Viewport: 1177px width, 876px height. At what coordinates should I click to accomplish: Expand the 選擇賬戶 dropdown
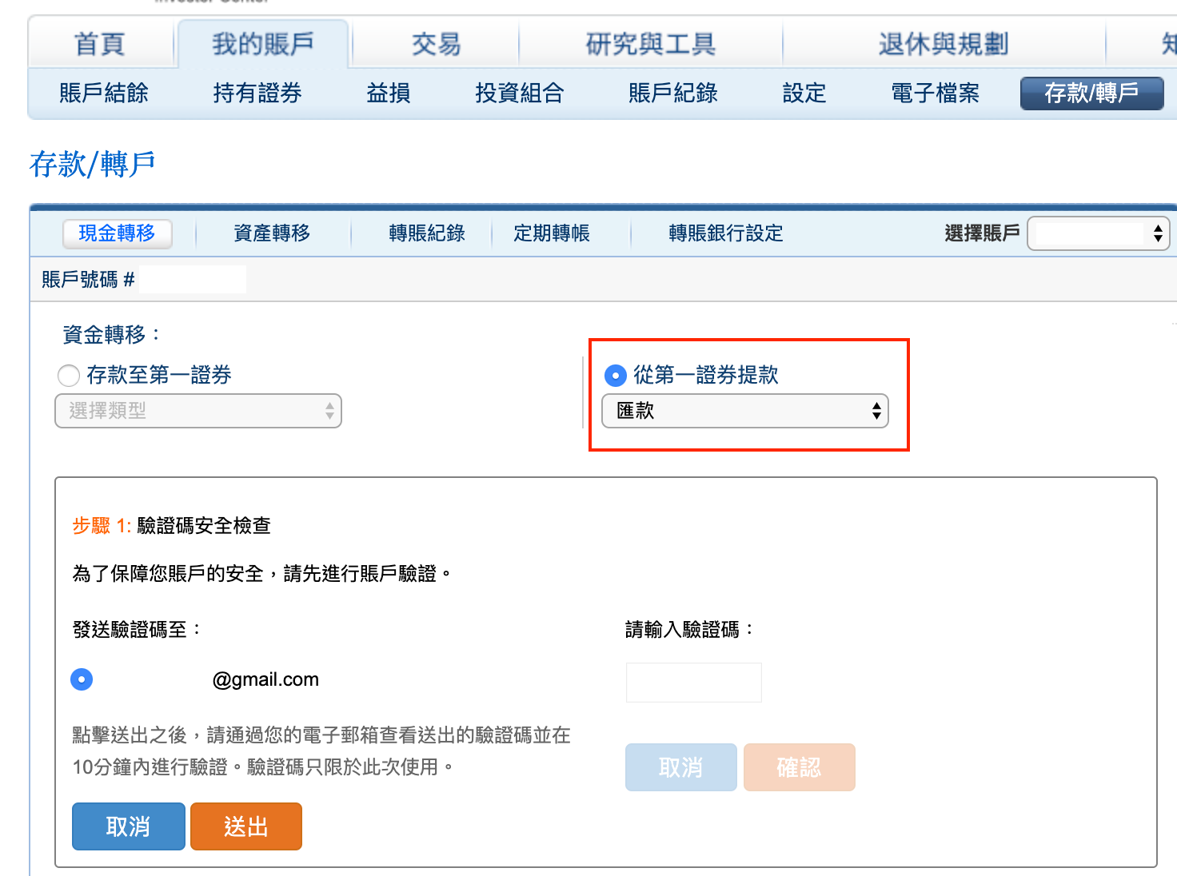1099,233
